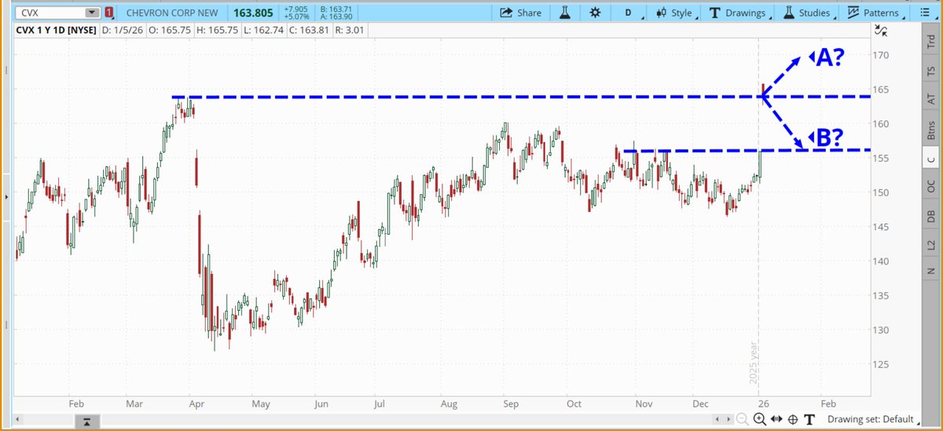Image resolution: width=943 pixels, height=431 pixels.
Task: Click the CHEVRON CORP NEW company name
Action: [171, 13]
